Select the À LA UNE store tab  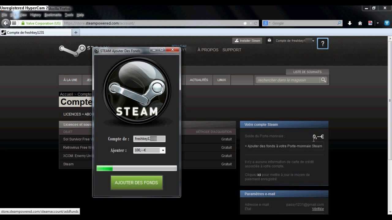pyautogui.click(x=70, y=80)
